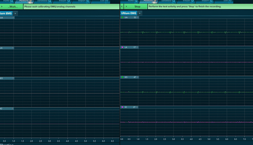Select the Ultium EMG tab in the recording window
Viewport: 253px width, 145px height.
point(128,13)
